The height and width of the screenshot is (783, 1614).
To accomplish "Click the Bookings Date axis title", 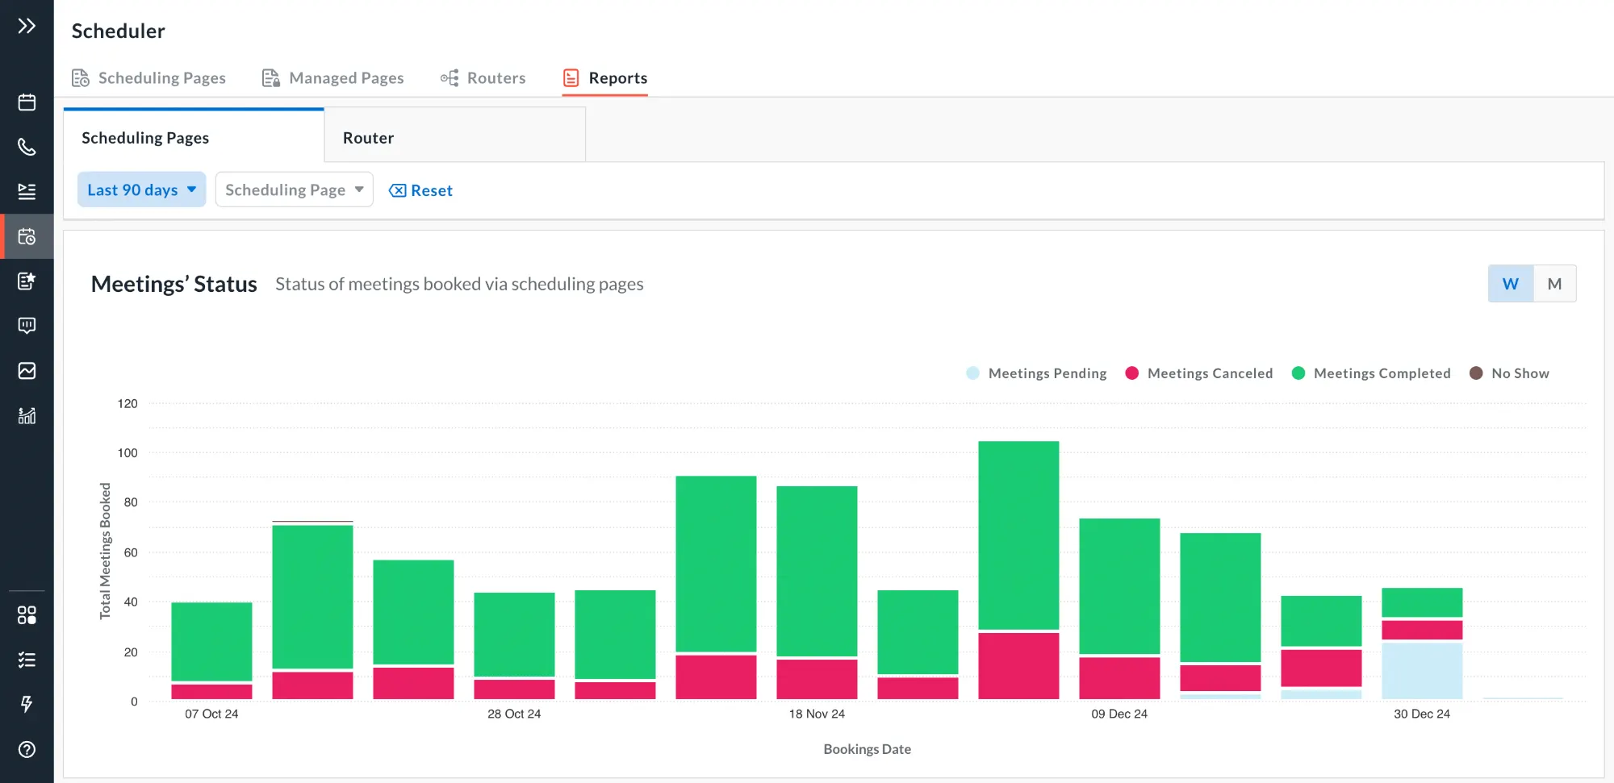I will pyautogui.click(x=868, y=749).
